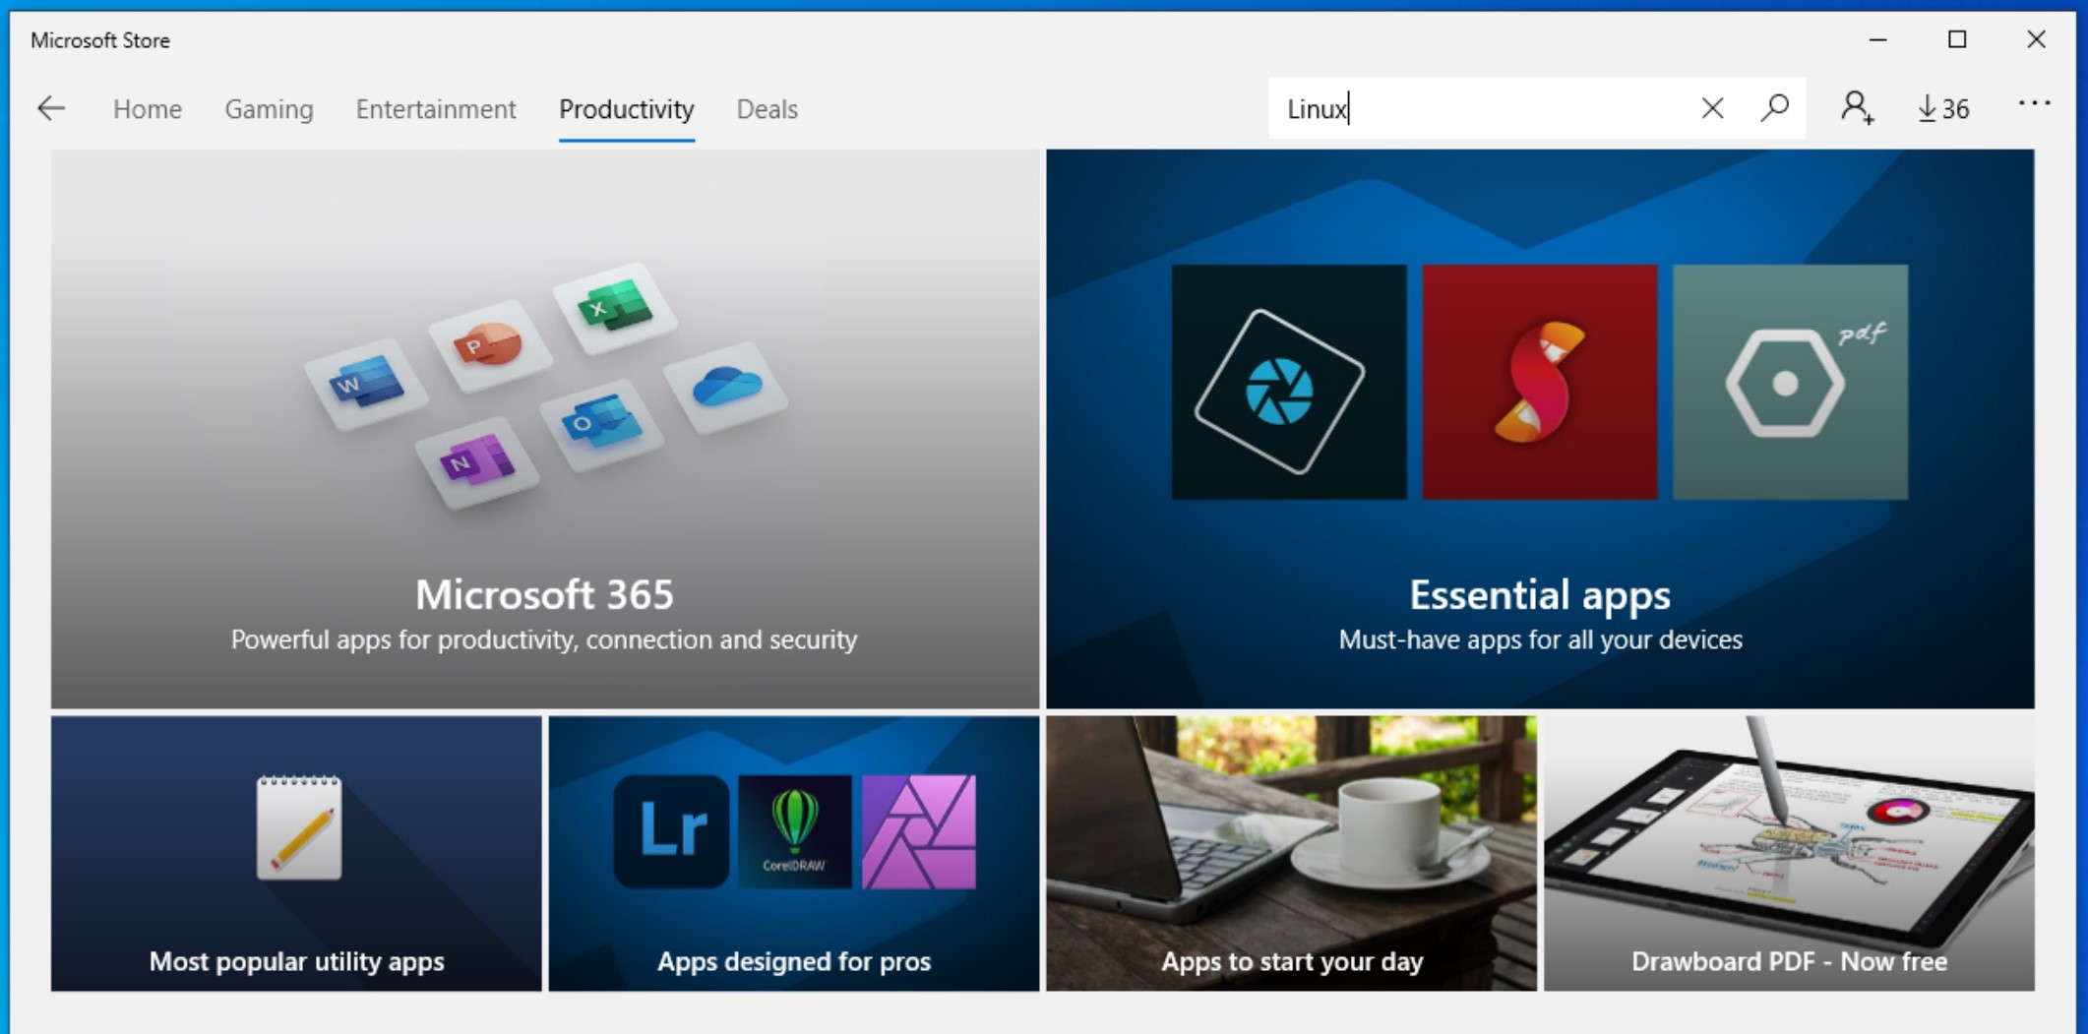Open the Deals tab
The width and height of the screenshot is (2088, 1034).
pos(768,108)
